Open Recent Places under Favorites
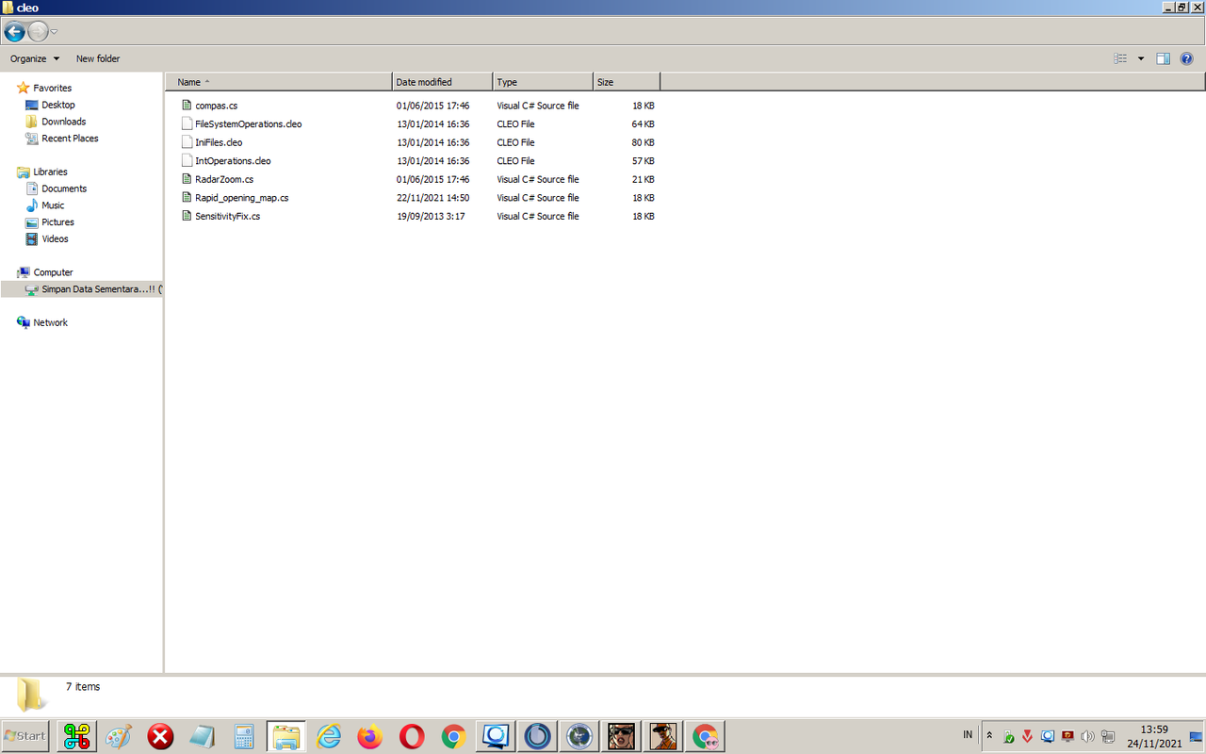This screenshot has height=754, width=1206. 70,139
